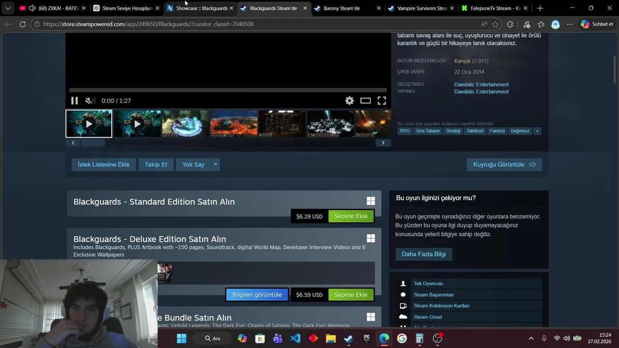Open Windows Start menu

coord(181,338)
